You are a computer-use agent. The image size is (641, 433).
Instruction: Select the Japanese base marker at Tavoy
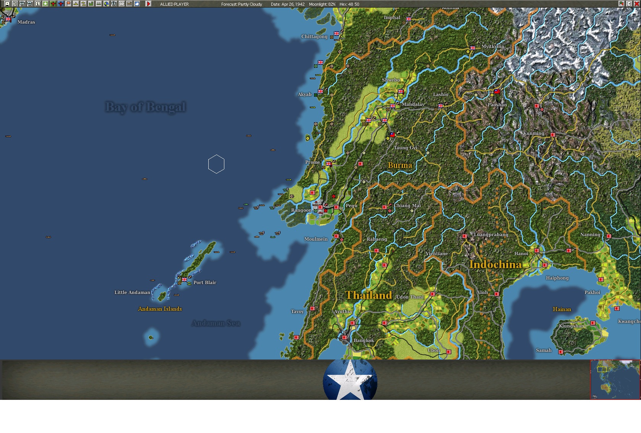click(312, 308)
